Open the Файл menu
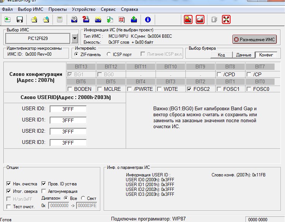This screenshot has height=222, width=285. (x=7, y=9)
